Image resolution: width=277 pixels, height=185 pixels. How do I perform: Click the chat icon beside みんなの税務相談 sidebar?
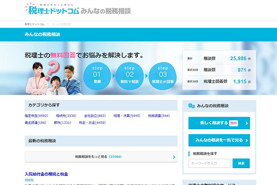191,106
